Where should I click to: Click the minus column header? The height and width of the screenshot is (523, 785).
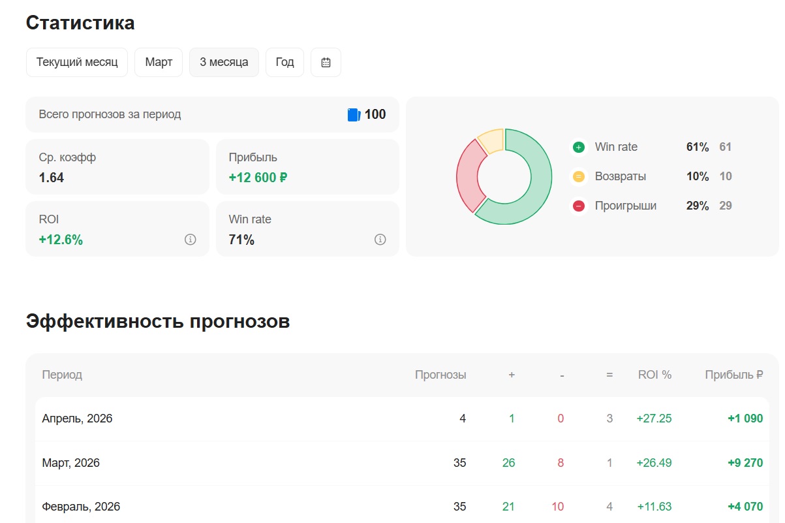[562, 375]
